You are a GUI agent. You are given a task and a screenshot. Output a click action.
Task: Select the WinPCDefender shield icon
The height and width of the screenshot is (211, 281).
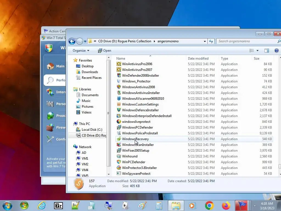point(119,162)
